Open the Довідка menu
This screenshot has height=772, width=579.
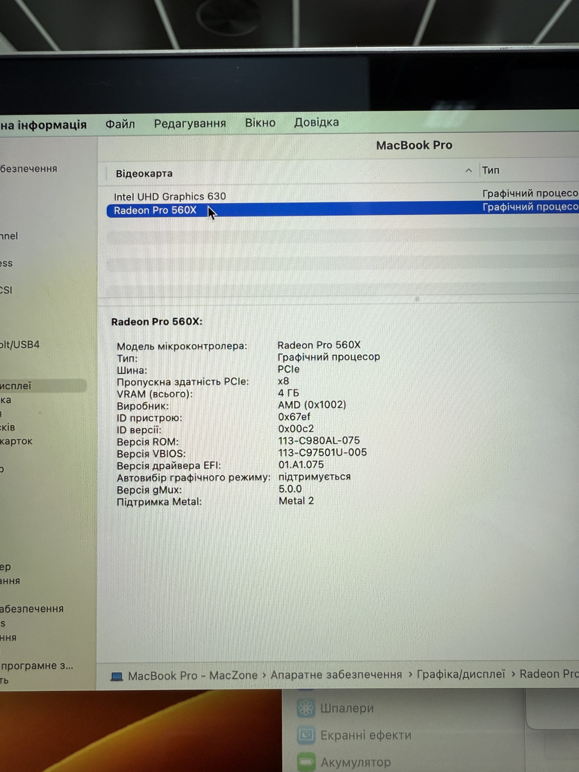pos(316,122)
